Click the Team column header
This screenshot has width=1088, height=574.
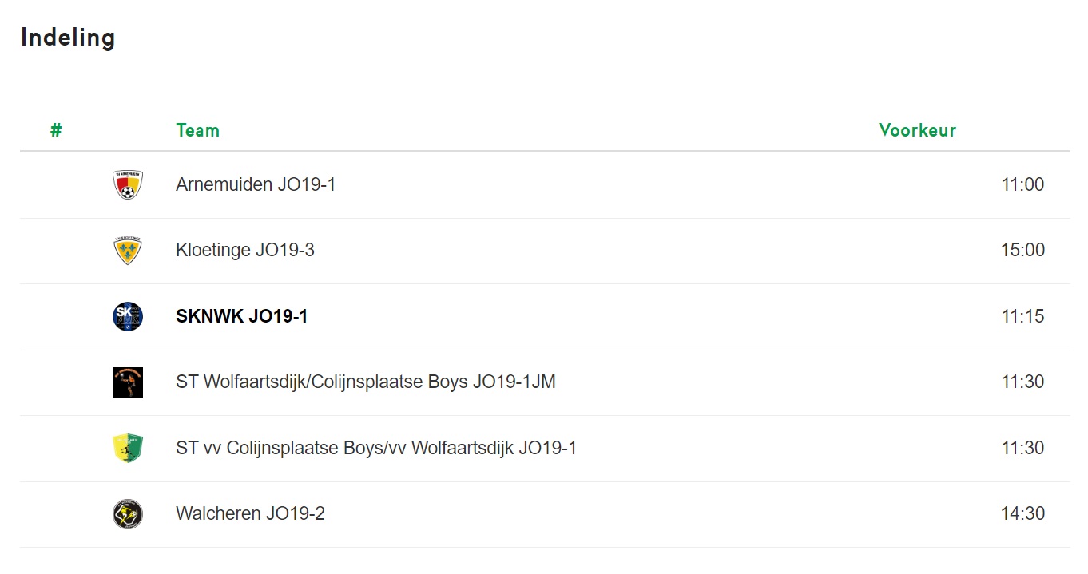(198, 130)
